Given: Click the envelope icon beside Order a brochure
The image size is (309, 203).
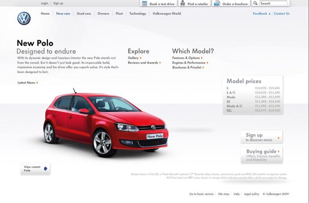Looking at the screenshot, I should (x=217, y=3).
